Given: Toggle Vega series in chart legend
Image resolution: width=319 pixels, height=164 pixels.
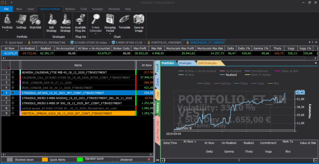Looking at the screenshot, I should [258, 83].
